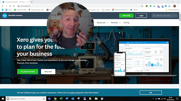
Task: Click the volume icon in system tray
Action: point(165,99)
